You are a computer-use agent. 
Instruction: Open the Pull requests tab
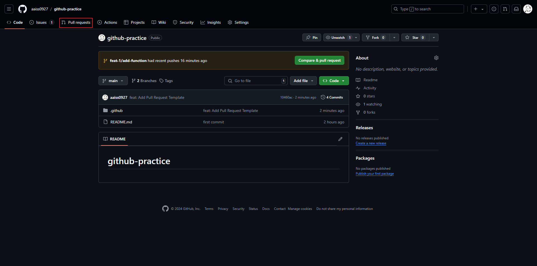coord(76,22)
